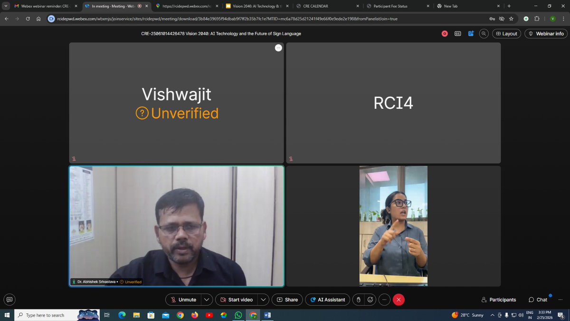Open the Windows notification center icon
Screen dimensions: 570x321
(562, 315)
